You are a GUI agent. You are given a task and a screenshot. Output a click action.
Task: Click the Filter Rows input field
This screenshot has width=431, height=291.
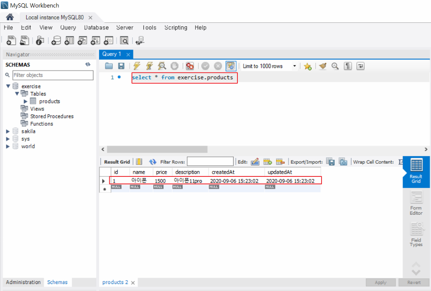click(210, 162)
